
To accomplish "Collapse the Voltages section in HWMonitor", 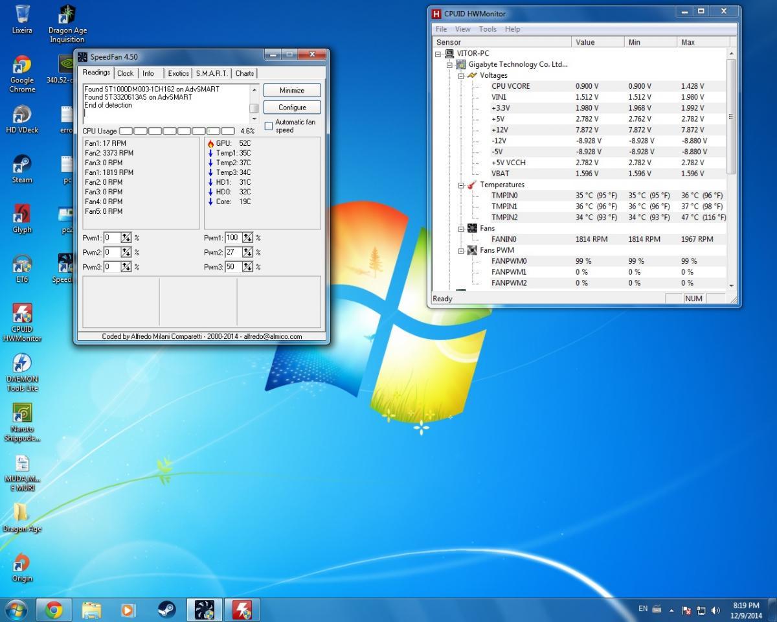I will [x=461, y=76].
